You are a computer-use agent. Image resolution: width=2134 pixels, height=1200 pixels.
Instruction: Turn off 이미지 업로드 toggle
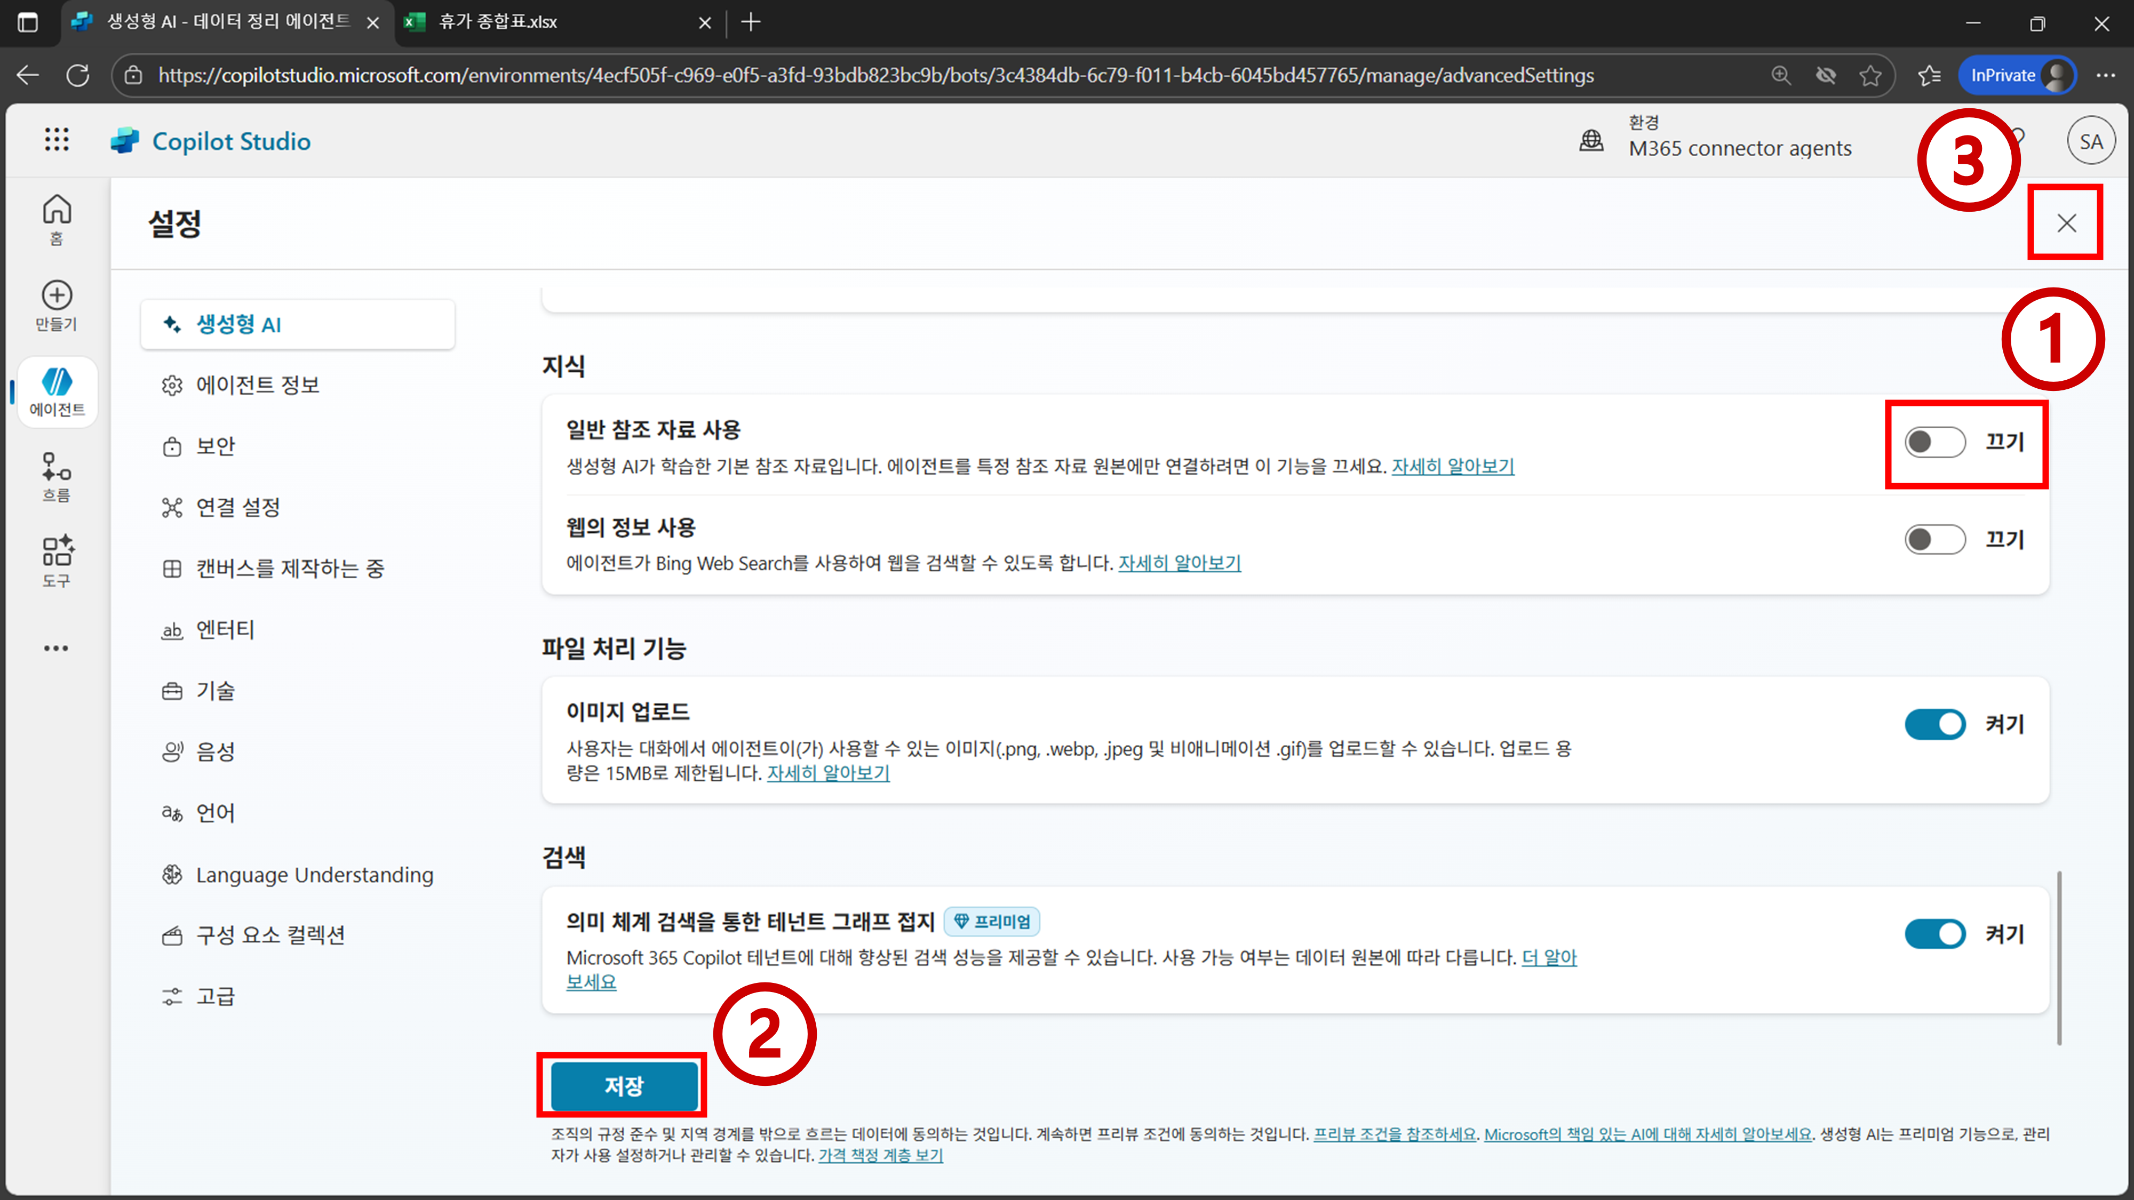click(x=1934, y=725)
